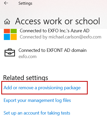Open Set up an account for taking tests
Screen dimensions: 107x130
click(x=37, y=113)
